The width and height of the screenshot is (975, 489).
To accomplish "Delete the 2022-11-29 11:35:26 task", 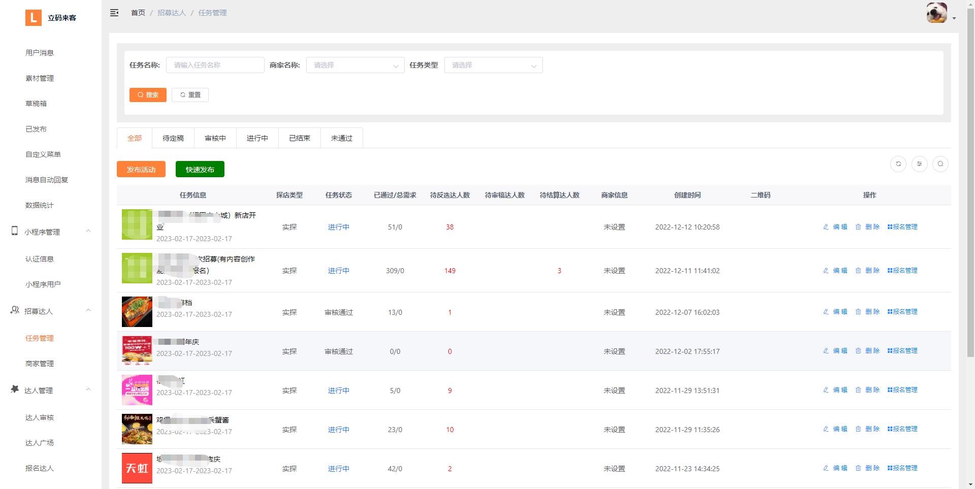I will click(867, 429).
